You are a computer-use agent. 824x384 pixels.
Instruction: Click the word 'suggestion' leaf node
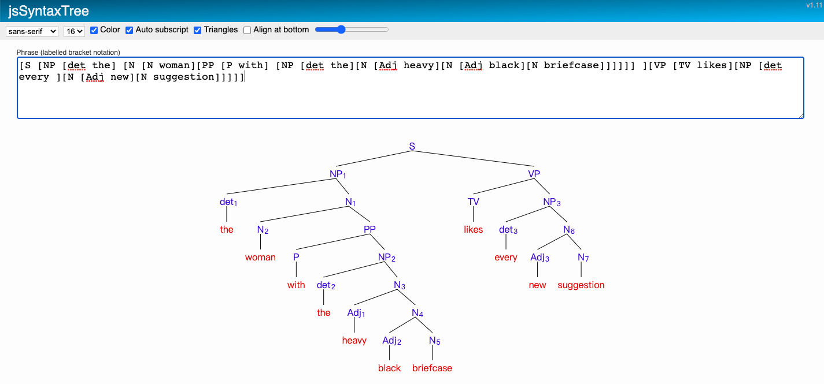tap(581, 285)
